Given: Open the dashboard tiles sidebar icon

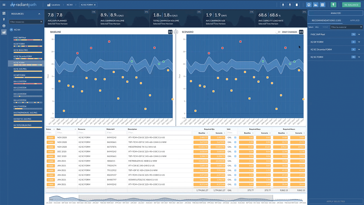Looking at the screenshot, I should point(4,13).
